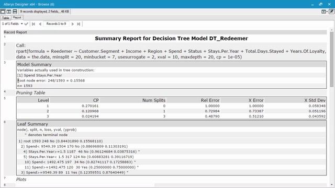Click the vertical scrollbar thumb

coord(331,59)
